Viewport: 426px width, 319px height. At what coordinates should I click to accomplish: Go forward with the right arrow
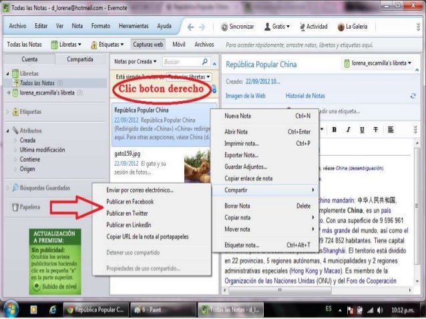[202, 27]
